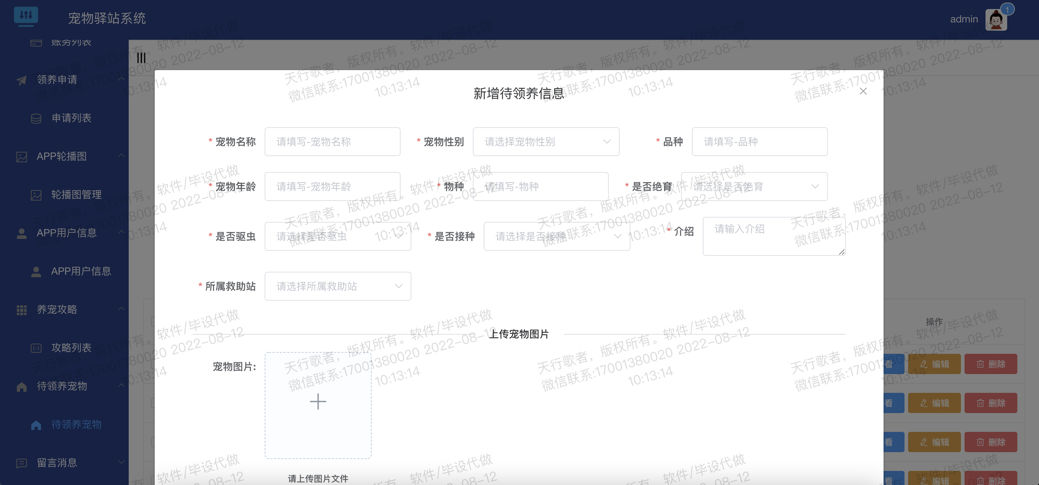Collapse the 待领养宠物 menu chevron
This screenshot has height=485, width=1039.
(121, 386)
